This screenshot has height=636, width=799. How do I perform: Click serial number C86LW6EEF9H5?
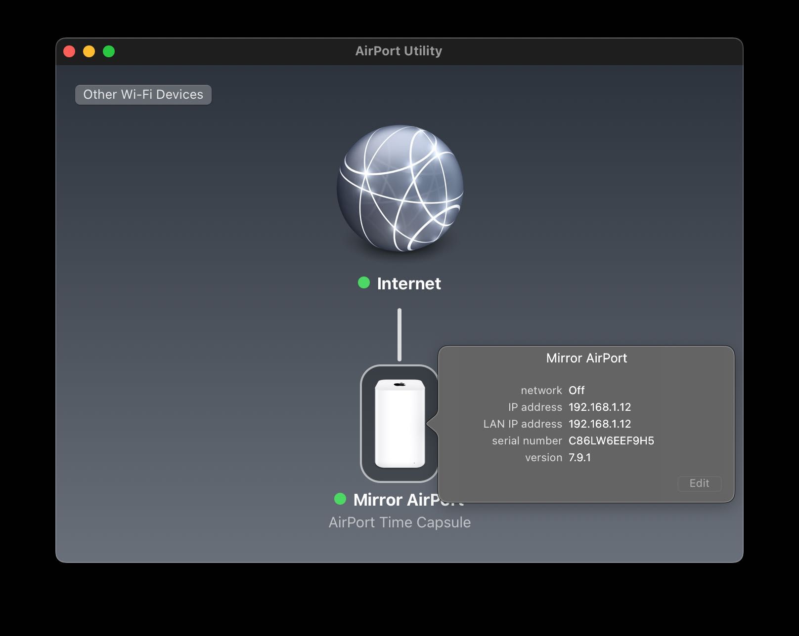click(x=611, y=440)
